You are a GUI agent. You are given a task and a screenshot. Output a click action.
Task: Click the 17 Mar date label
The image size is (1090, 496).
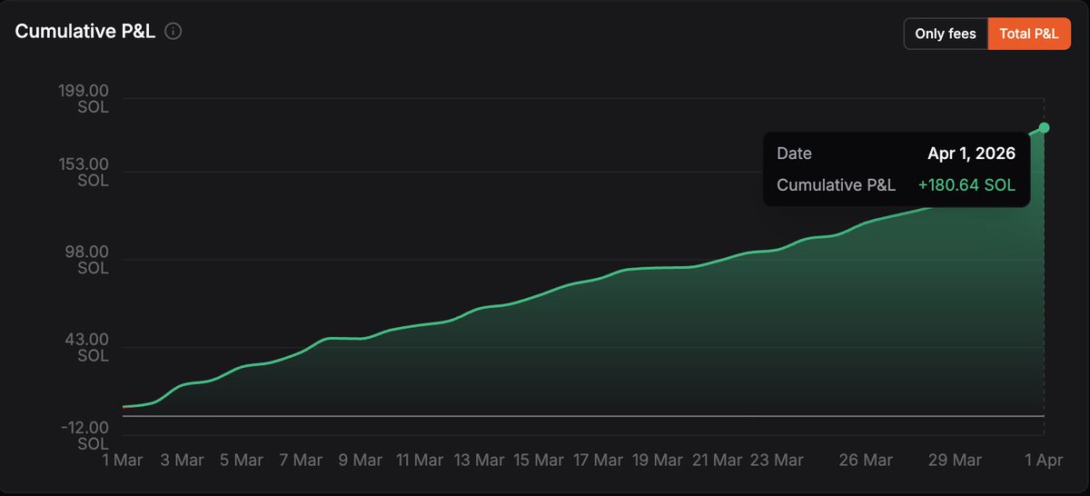click(x=598, y=461)
